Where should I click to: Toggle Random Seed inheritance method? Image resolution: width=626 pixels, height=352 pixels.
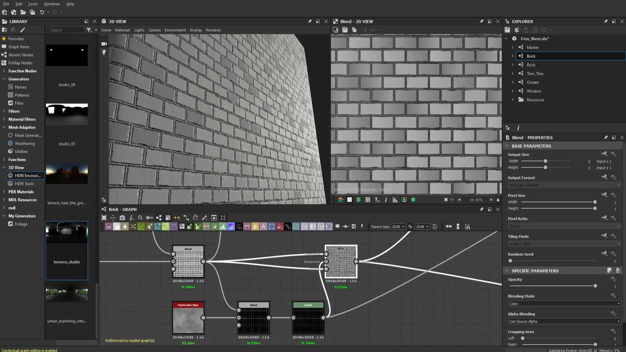point(604,254)
